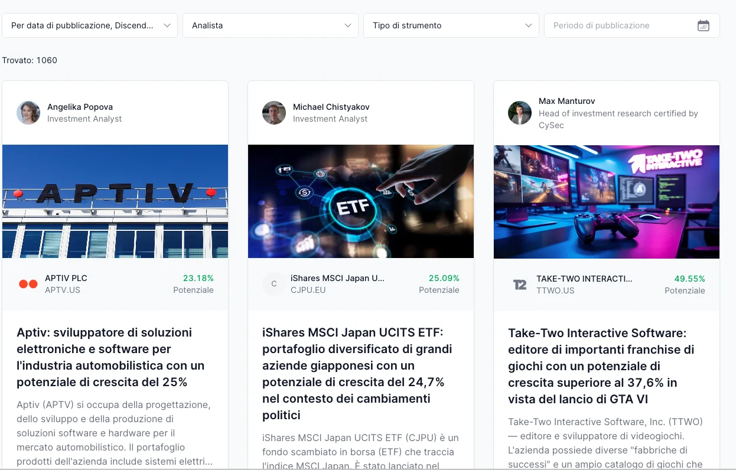Open Max Manturov's profile avatar
The width and height of the screenshot is (736, 470).
point(520,113)
